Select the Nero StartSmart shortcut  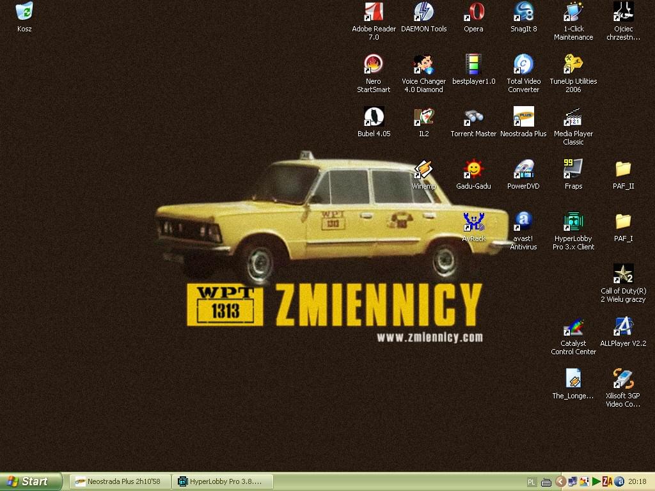[x=374, y=65]
